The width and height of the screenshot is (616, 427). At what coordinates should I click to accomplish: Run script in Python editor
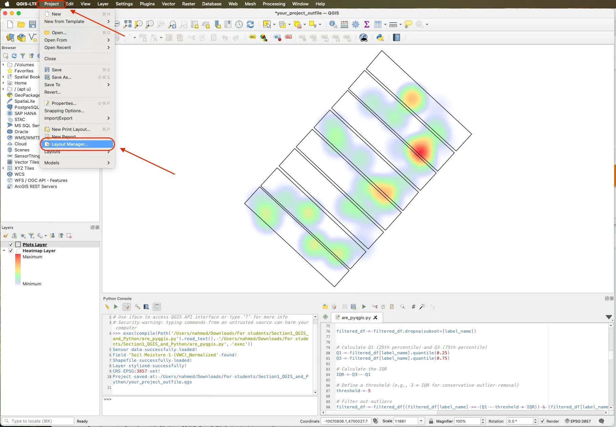point(364,307)
